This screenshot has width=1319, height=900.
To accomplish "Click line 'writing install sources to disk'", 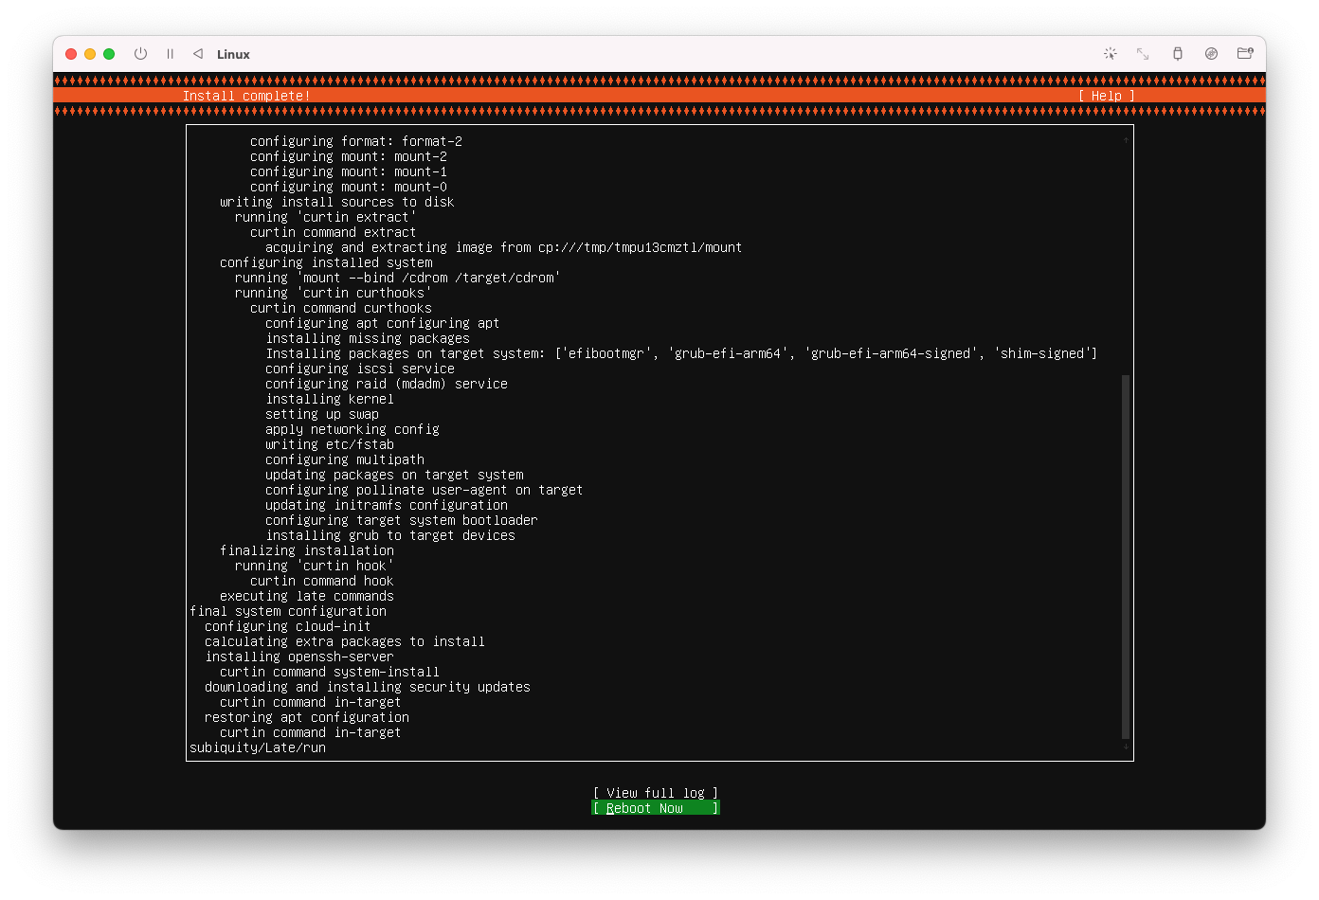I will pyautogui.click(x=337, y=202).
